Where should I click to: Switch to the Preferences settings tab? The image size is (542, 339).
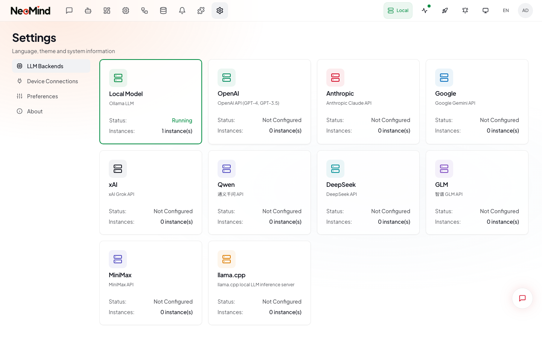click(51, 96)
